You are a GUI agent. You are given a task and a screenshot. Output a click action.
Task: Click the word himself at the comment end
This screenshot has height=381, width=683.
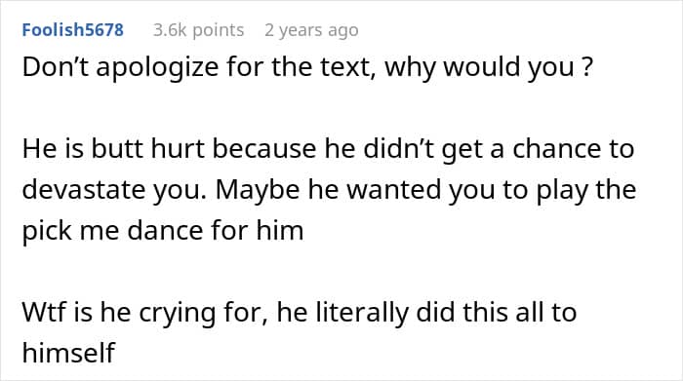click(x=68, y=353)
